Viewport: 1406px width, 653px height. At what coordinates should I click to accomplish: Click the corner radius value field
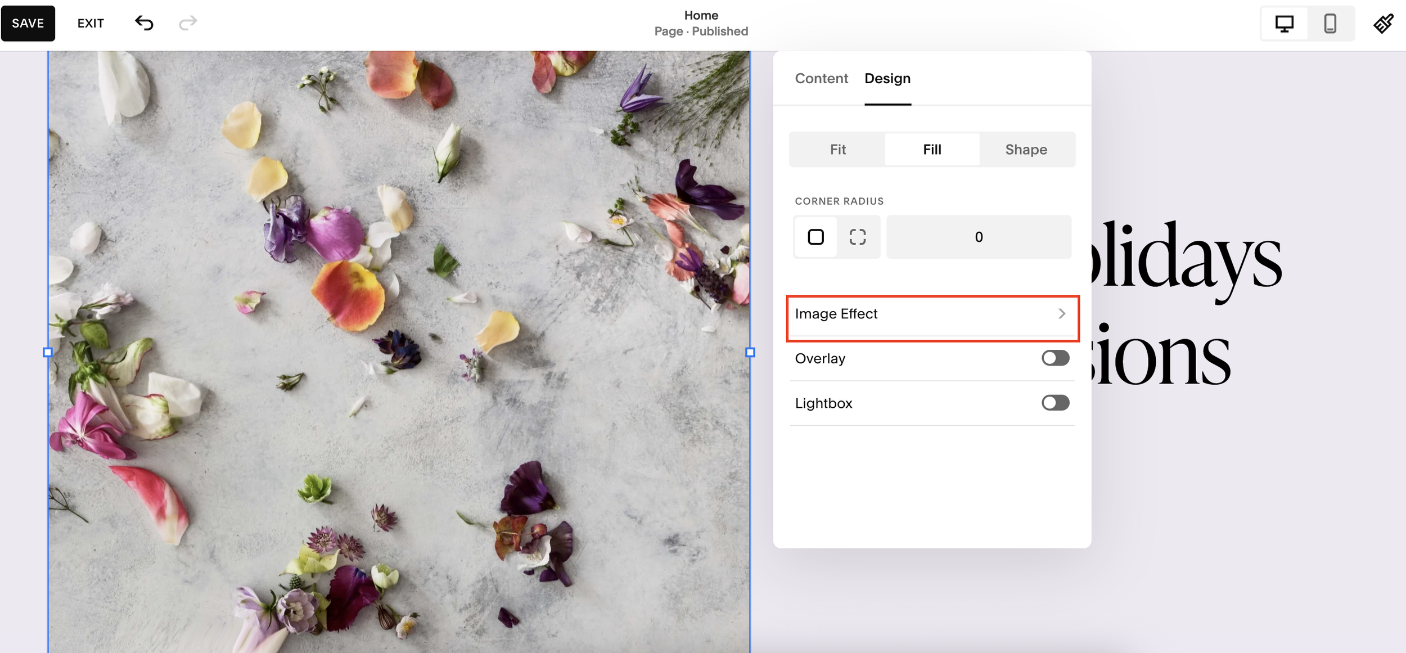click(x=978, y=237)
